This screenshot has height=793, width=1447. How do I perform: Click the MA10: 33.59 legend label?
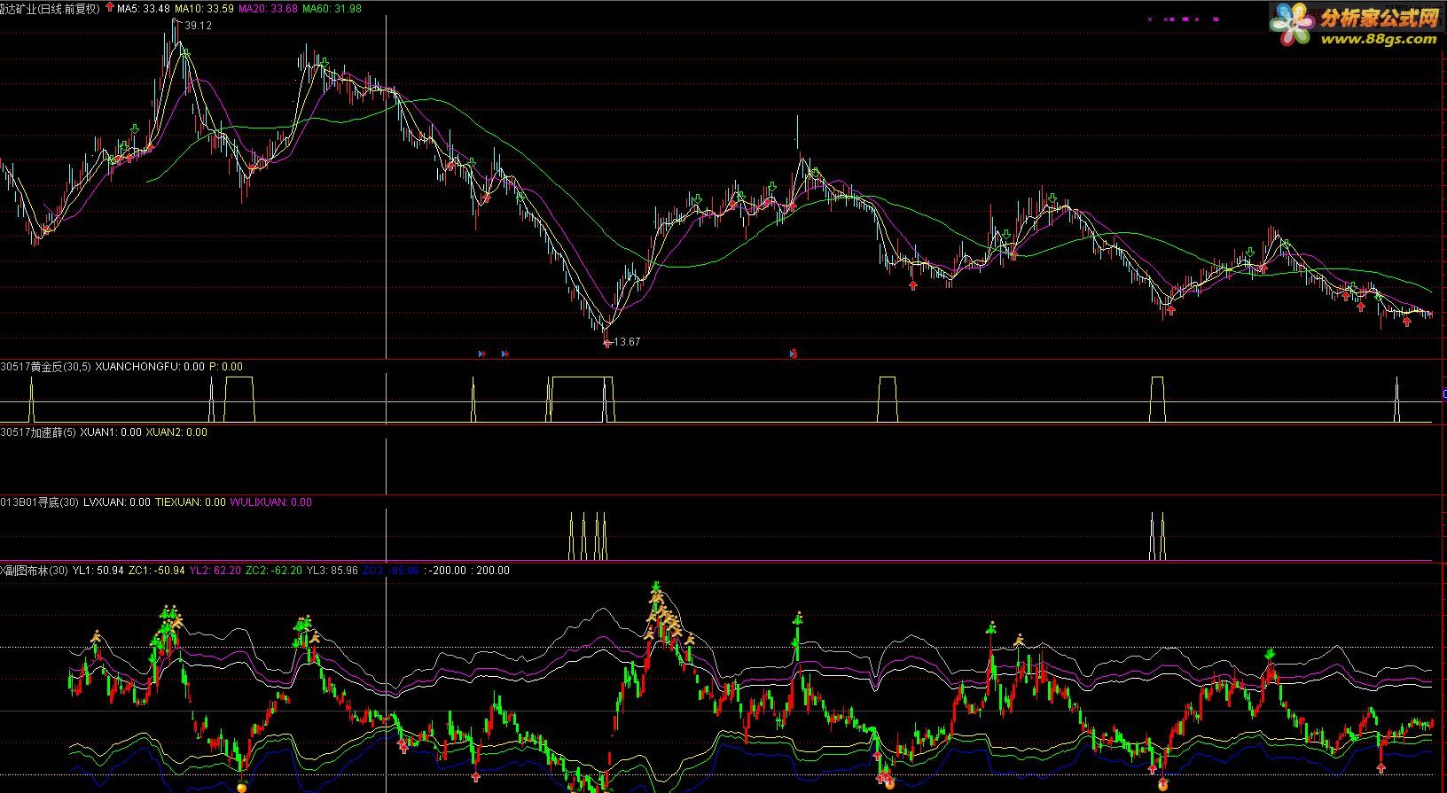[x=205, y=9]
